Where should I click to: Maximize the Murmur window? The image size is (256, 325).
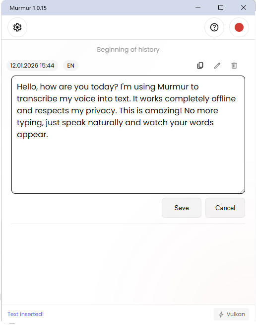click(221, 7)
